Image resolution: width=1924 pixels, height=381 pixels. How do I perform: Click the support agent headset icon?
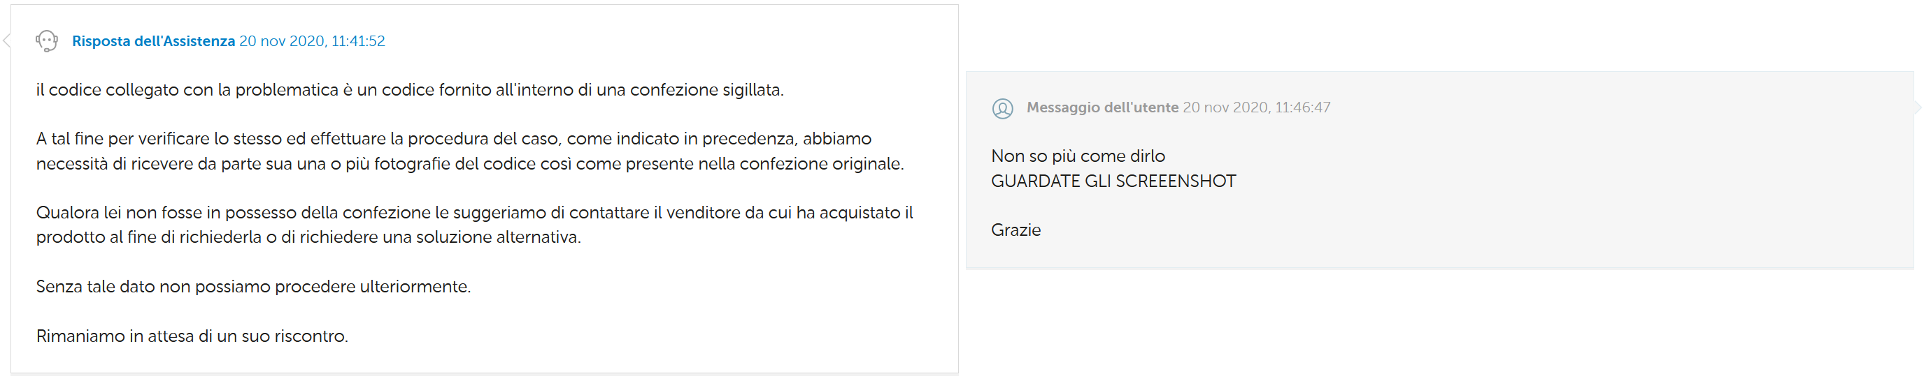pos(46,41)
